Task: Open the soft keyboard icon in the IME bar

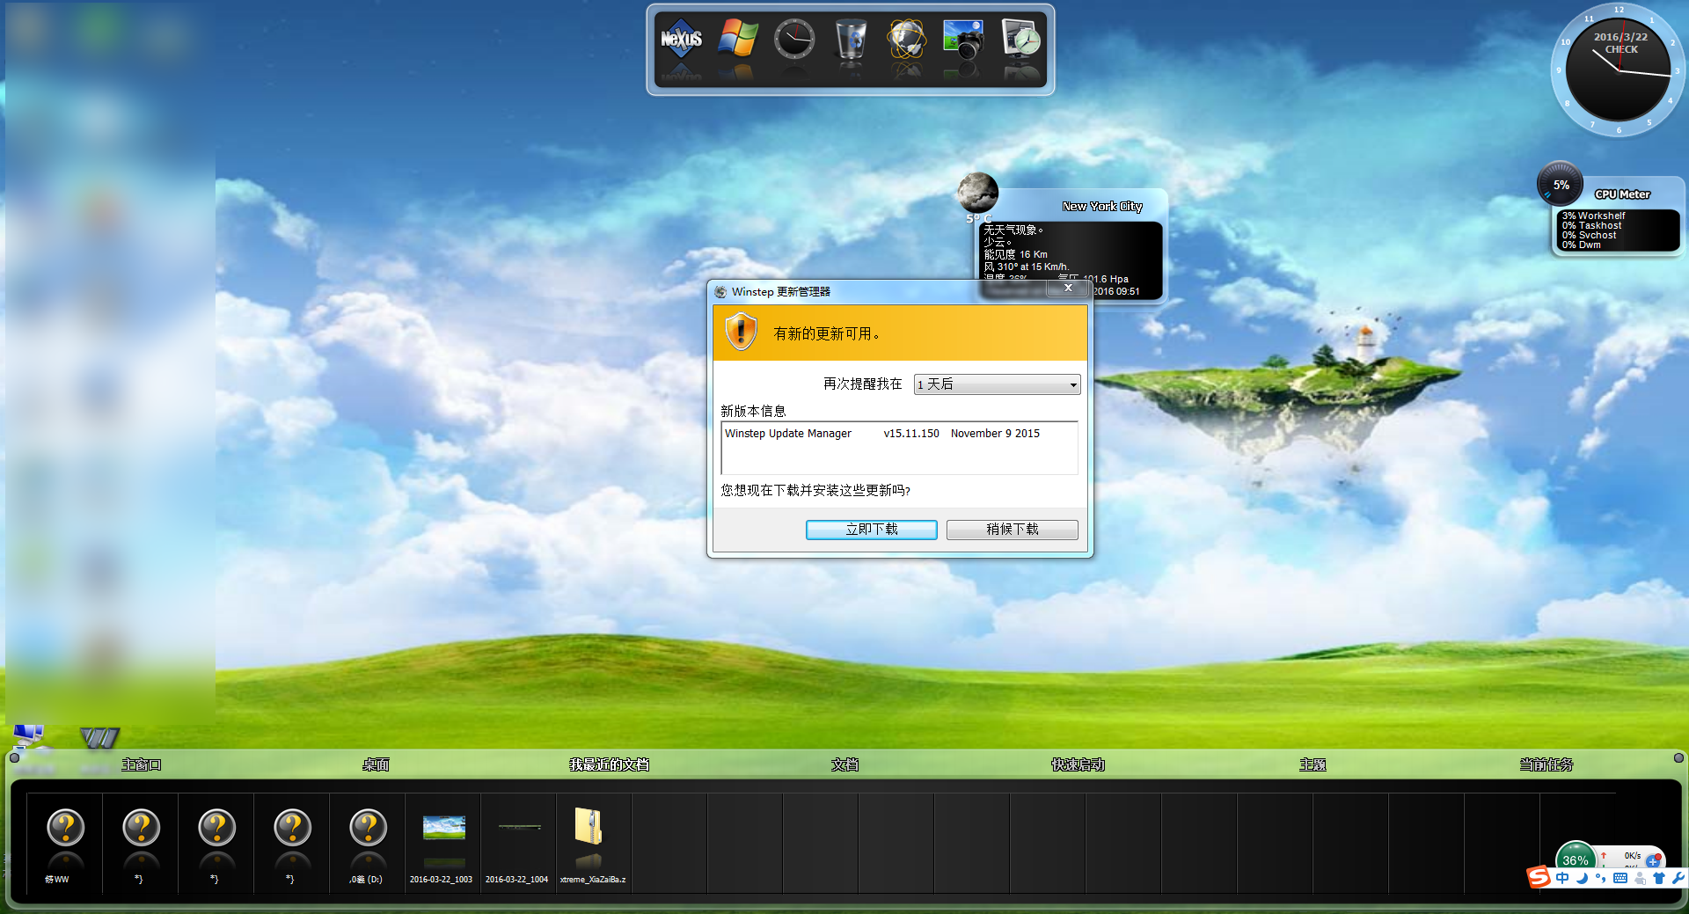Action: (1620, 878)
